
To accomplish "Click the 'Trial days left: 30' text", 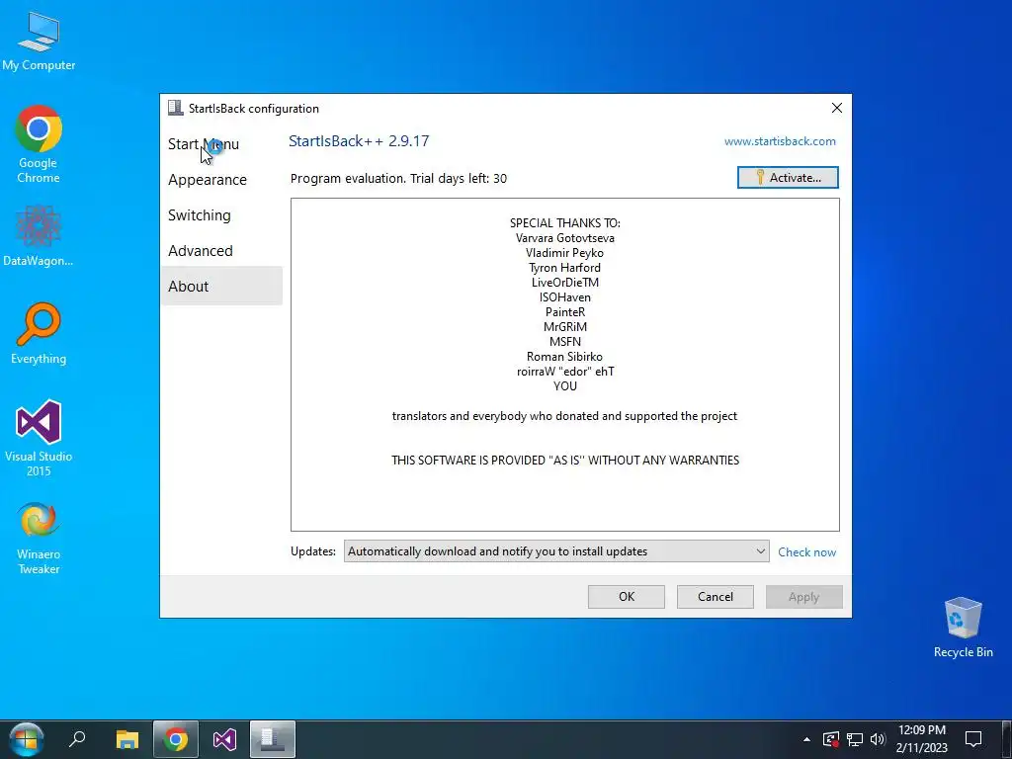I will pos(459,178).
